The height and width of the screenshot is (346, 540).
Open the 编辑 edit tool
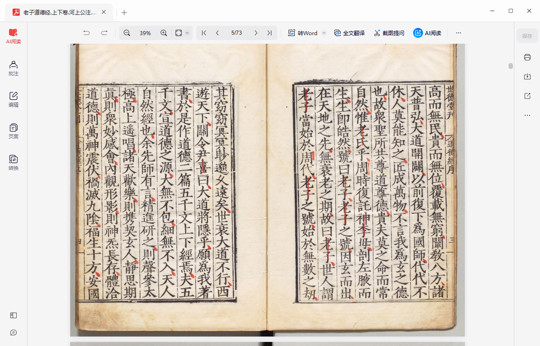(x=13, y=100)
